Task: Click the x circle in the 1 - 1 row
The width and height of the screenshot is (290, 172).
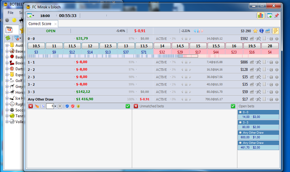Action: [x=277, y=62]
